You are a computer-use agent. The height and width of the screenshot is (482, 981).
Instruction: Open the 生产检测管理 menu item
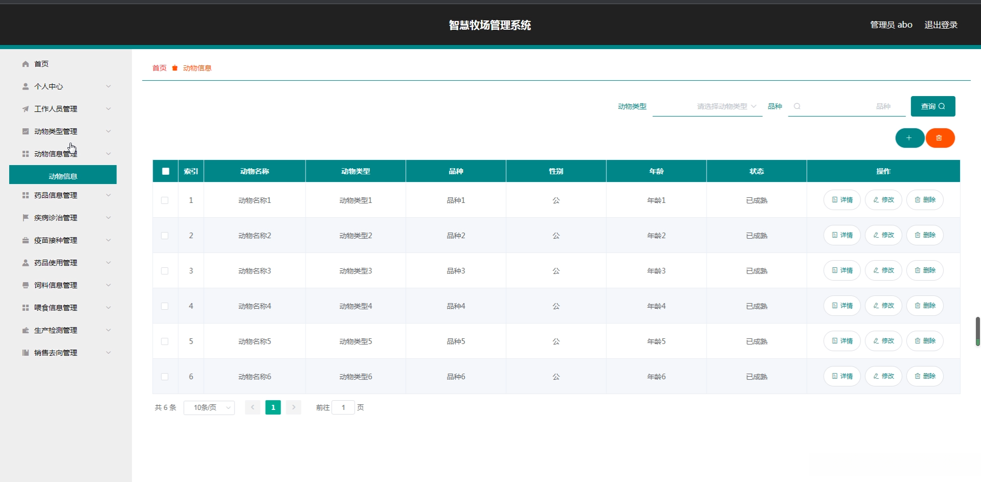(x=63, y=330)
